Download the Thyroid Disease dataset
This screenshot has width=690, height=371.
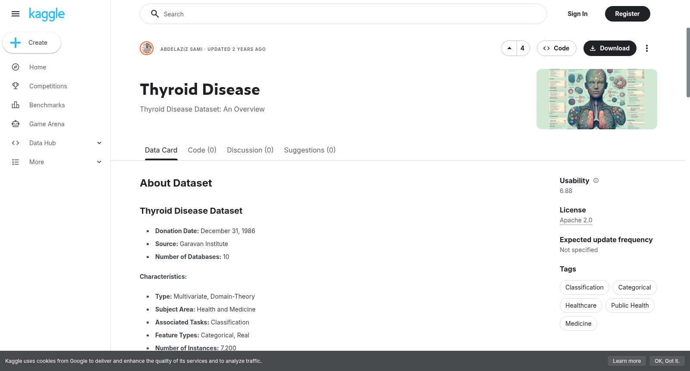610,48
